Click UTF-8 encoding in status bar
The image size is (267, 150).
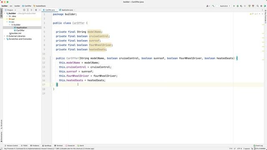click(239, 149)
